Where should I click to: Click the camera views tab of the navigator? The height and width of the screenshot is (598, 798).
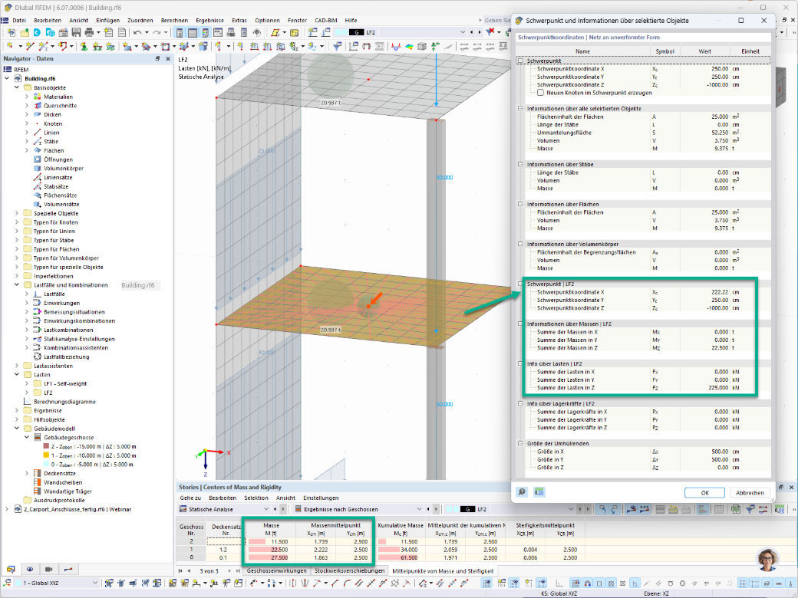click(49, 569)
